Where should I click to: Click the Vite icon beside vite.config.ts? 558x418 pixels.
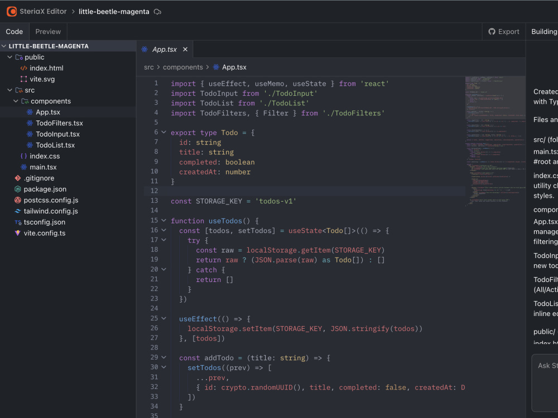[18, 233]
